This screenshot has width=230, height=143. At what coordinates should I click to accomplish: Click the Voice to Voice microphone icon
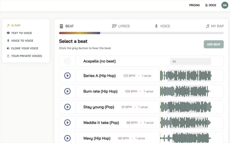click(8, 41)
